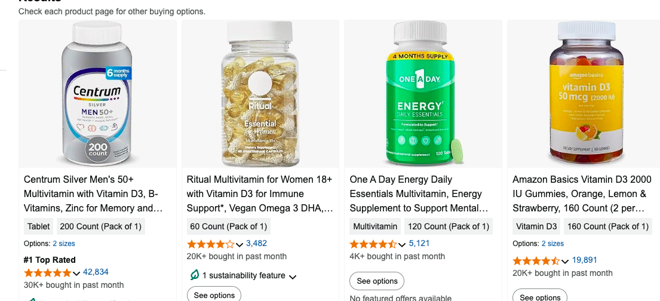This screenshot has width=660, height=301.
Task: Open One A Day Energy bottle image
Action: [423, 94]
